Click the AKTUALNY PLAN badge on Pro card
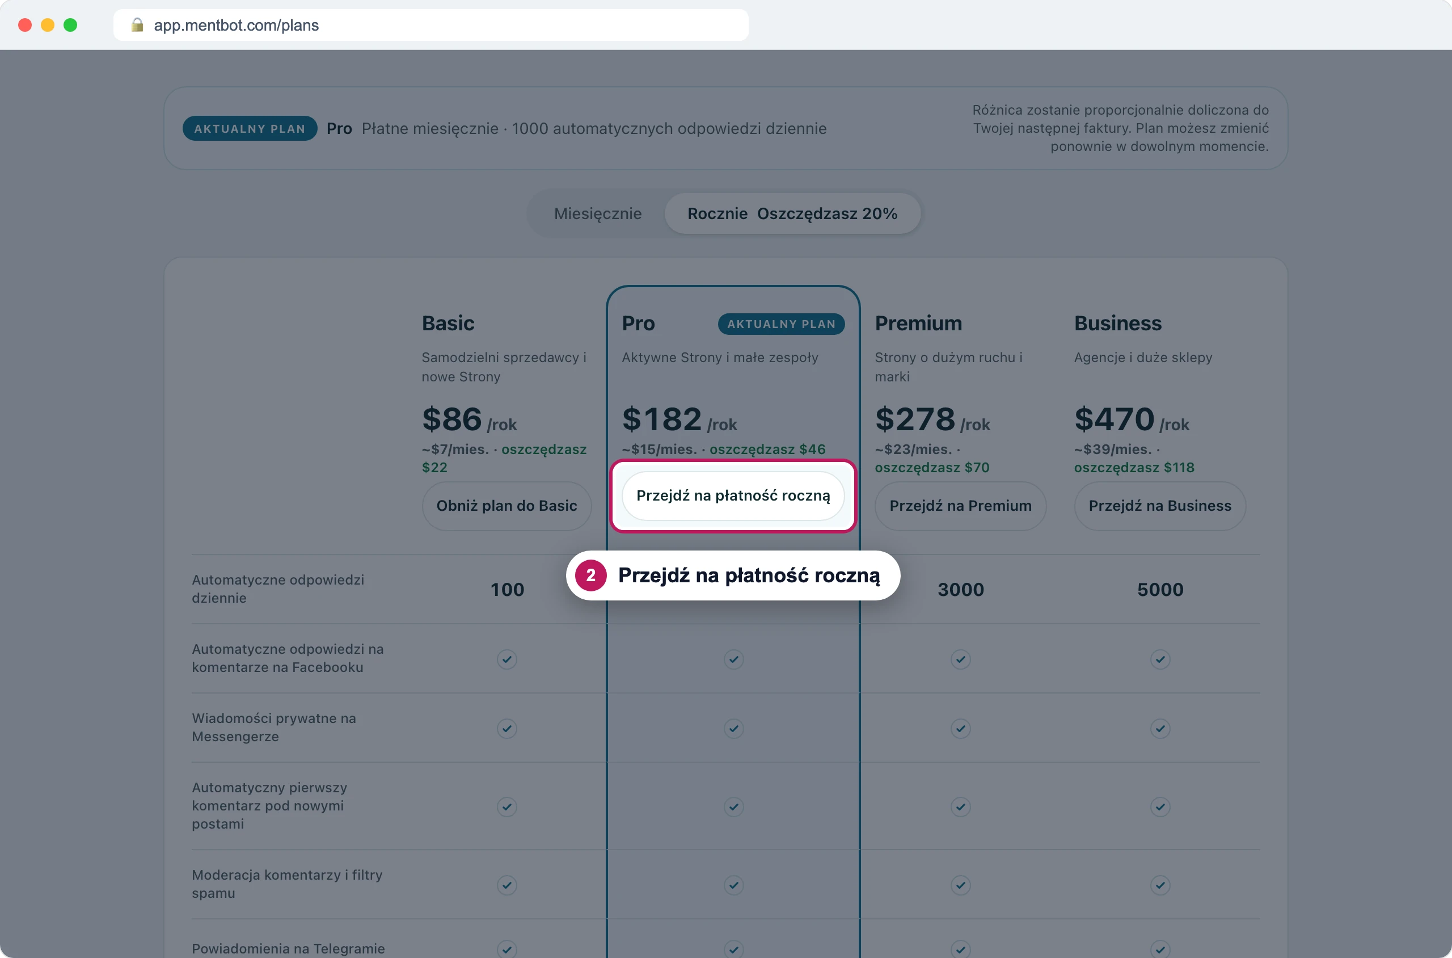This screenshot has width=1452, height=958. [x=781, y=324]
